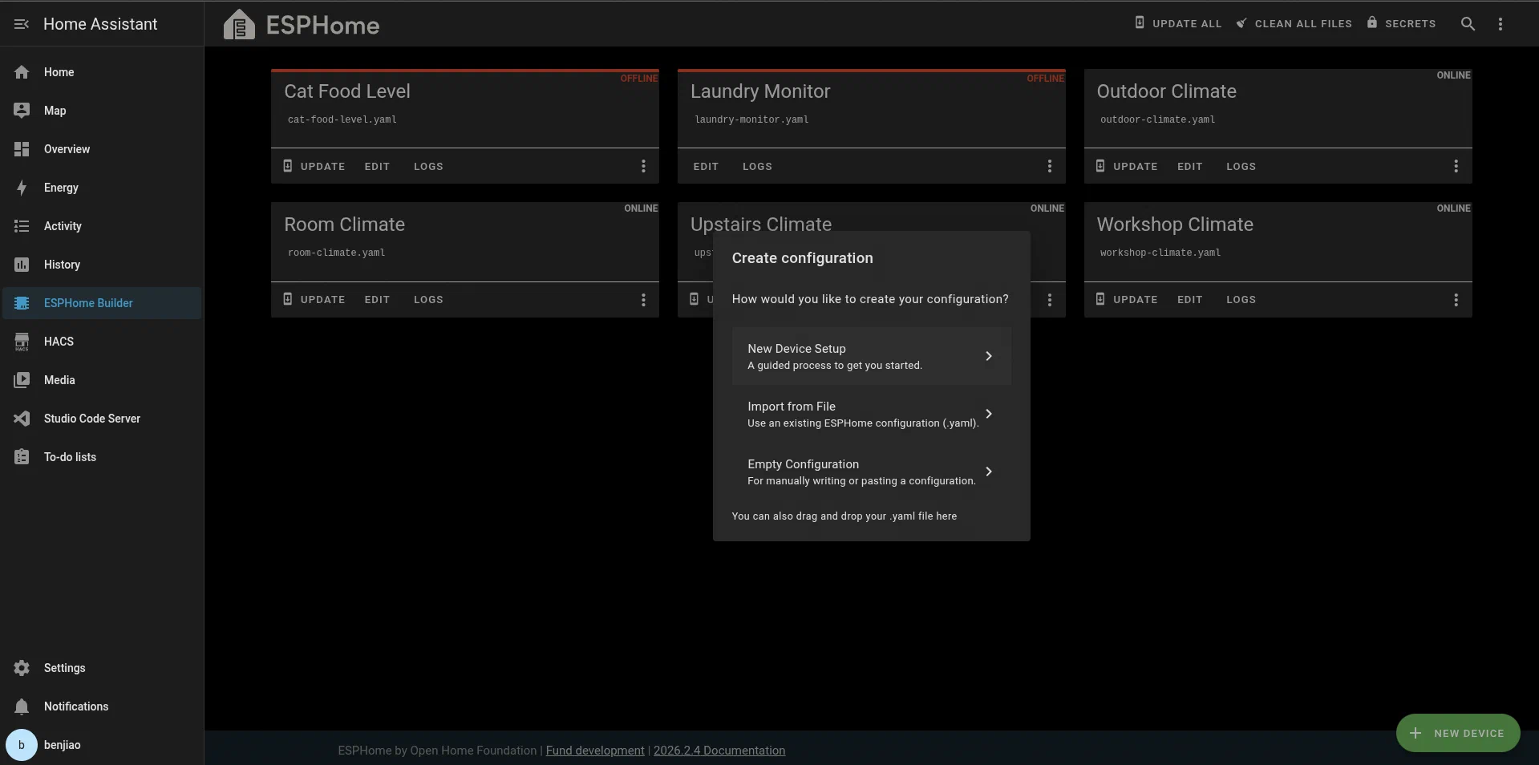Open To-do lists

102,457
